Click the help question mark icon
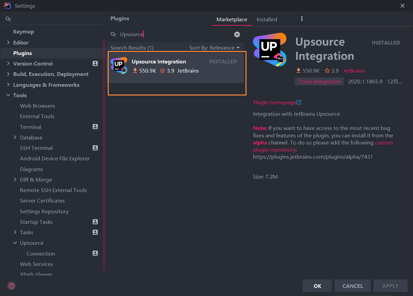Image resolution: width=413 pixels, height=296 pixels. 11,286
